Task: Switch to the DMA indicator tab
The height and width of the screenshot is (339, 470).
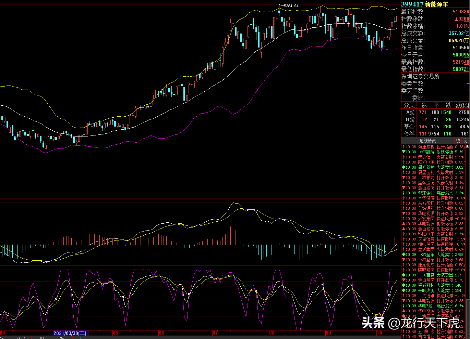Action: 41,338
